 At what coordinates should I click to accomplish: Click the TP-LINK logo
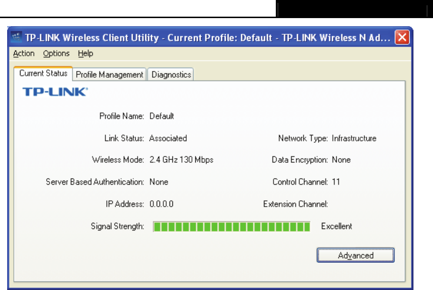[55, 92]
